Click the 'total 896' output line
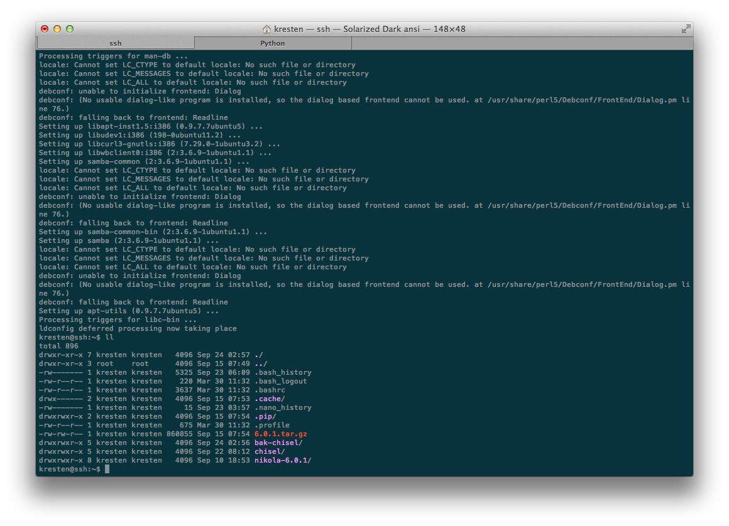This screenshot has width=729, height=526. [58, 346]
